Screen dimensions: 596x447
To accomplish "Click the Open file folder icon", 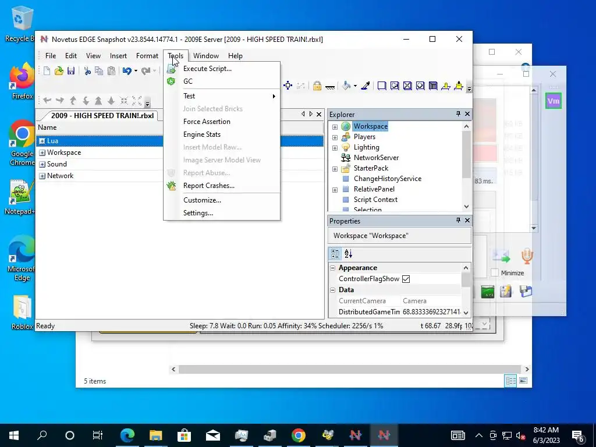I will coord(59,70).
